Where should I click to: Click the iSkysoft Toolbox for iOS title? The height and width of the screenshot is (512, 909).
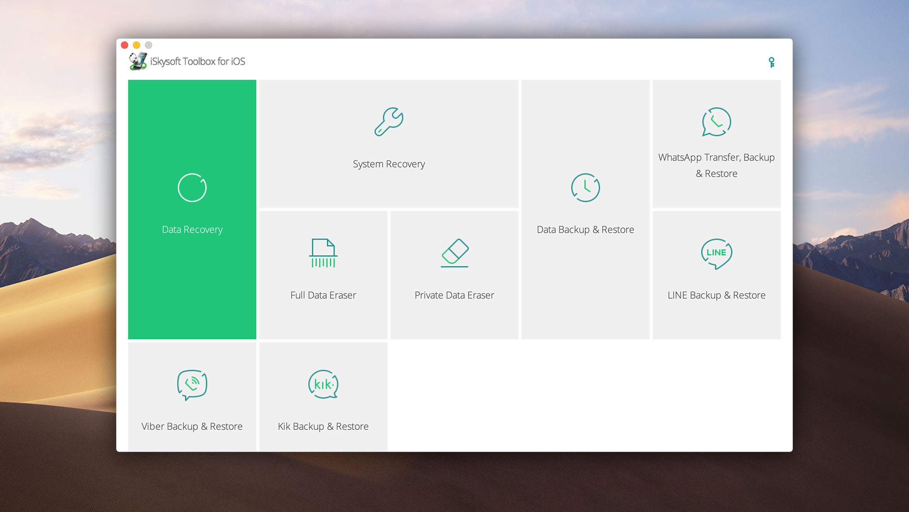point(198,61)
